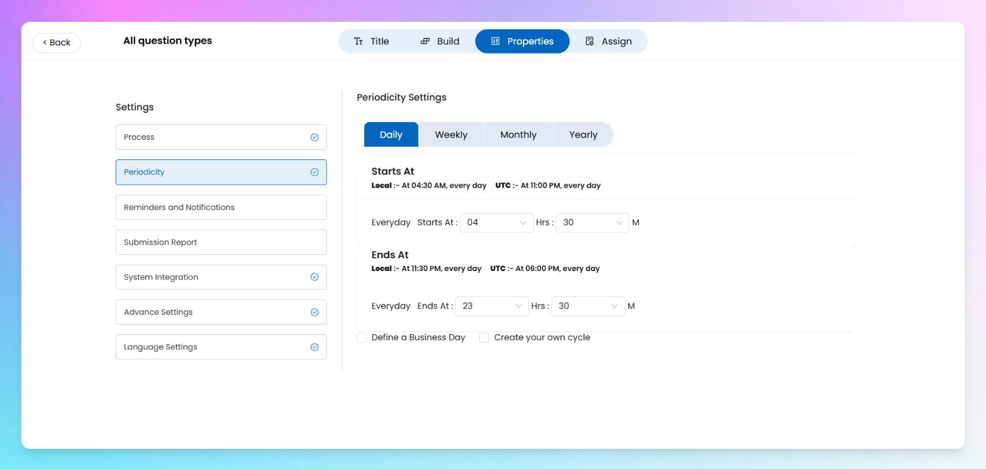Open the Starts At minutes dropdown
Viewport: 986px width, 469px height.
592,223
